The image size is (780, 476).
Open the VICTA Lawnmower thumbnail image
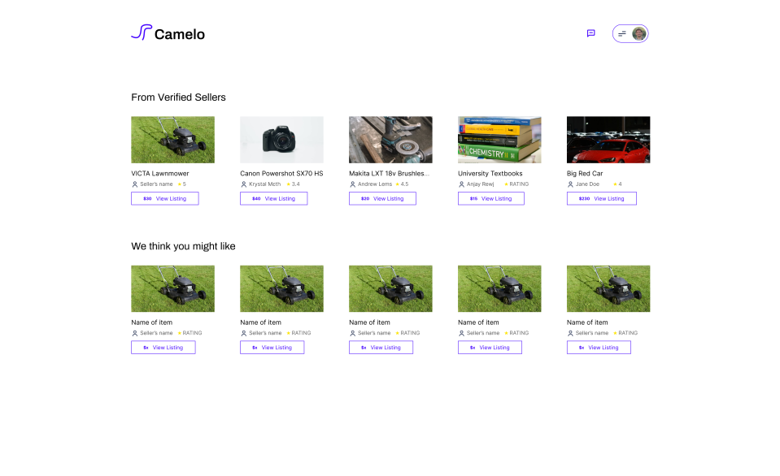pyautogui.click(x=172, y=140)
